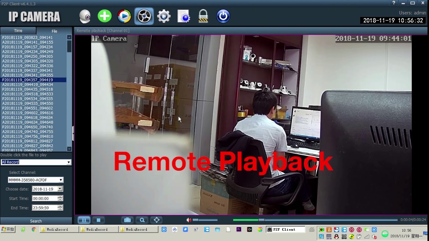Collapse the left panel with the side handle
Viewport: 429px width, 241px height.
pyautogui.click(x=73, y=134)
